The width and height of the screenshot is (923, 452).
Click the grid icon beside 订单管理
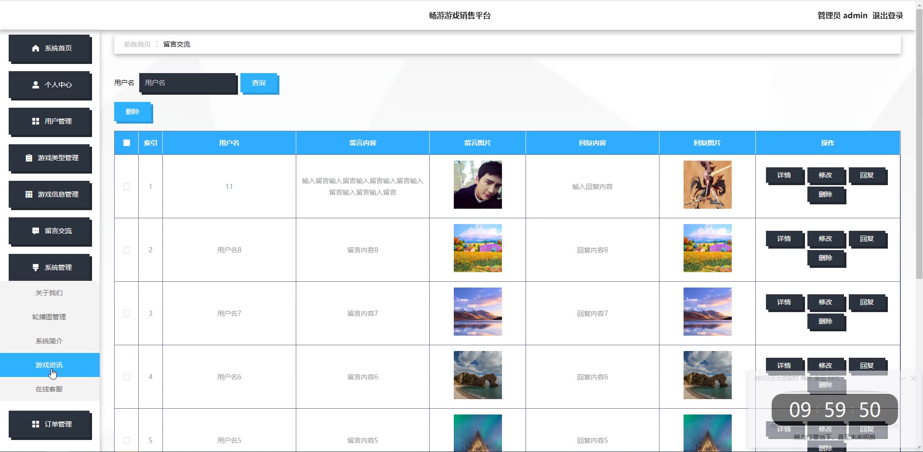click(36, 424)
